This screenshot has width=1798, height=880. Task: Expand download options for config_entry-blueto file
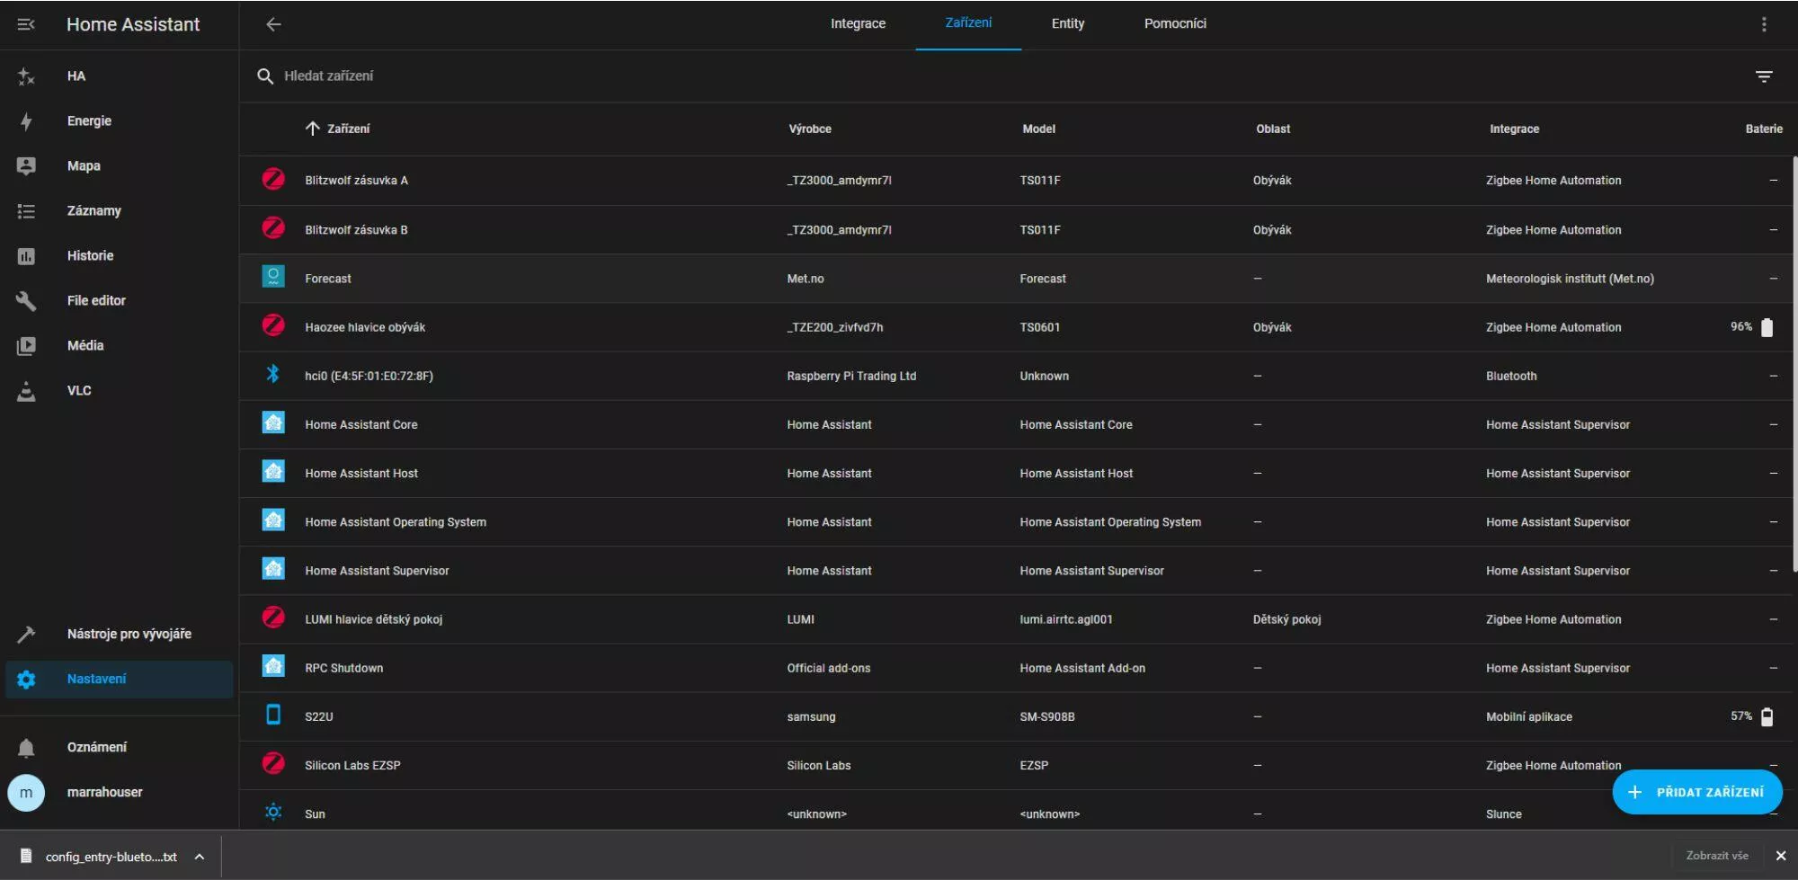pyautogui.click(x=200, y=857)
